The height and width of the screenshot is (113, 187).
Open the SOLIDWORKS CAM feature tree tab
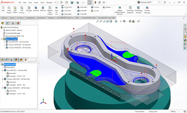coord(3,23)
